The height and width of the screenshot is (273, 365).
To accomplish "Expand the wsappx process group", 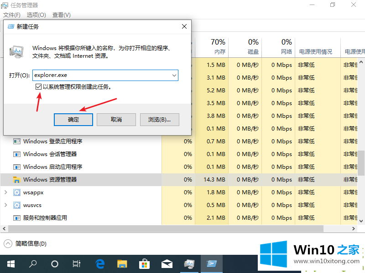I will click(6, 192).
